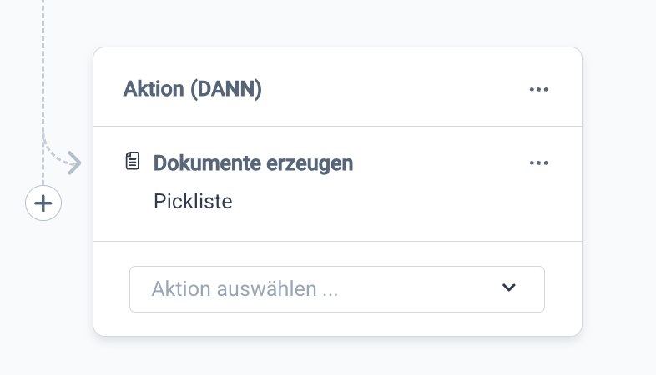The width and height of the screenshot is (656, 375).
Task: Click the vertical dashed connector line
Action: coord(43,67)
